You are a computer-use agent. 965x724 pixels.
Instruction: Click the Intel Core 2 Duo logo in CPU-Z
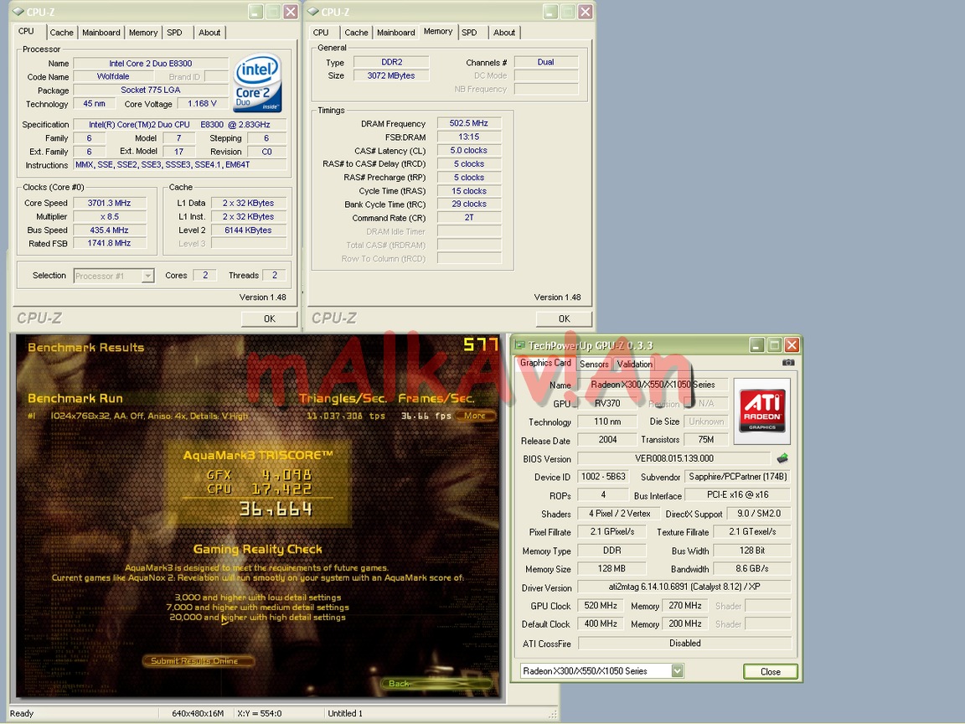click(x=258, y=83)
